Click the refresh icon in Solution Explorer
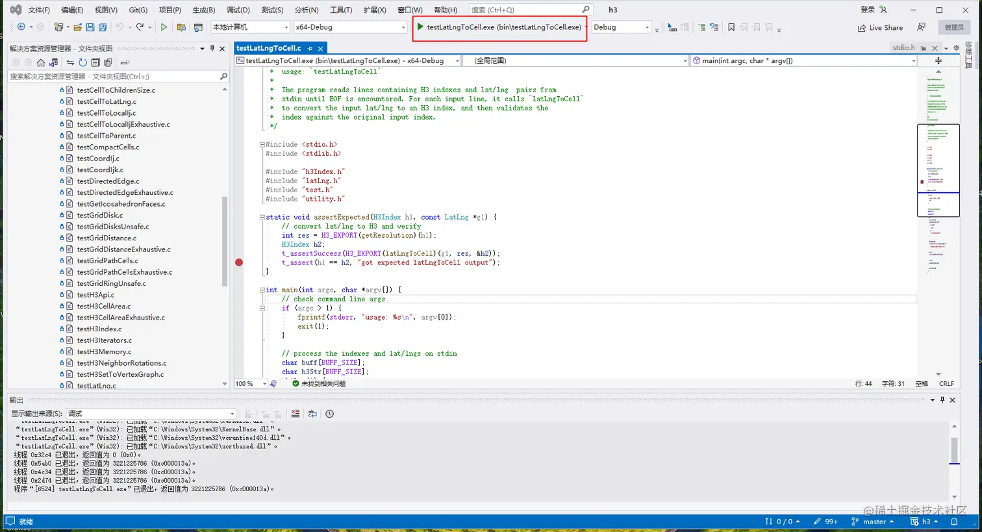 82,62
